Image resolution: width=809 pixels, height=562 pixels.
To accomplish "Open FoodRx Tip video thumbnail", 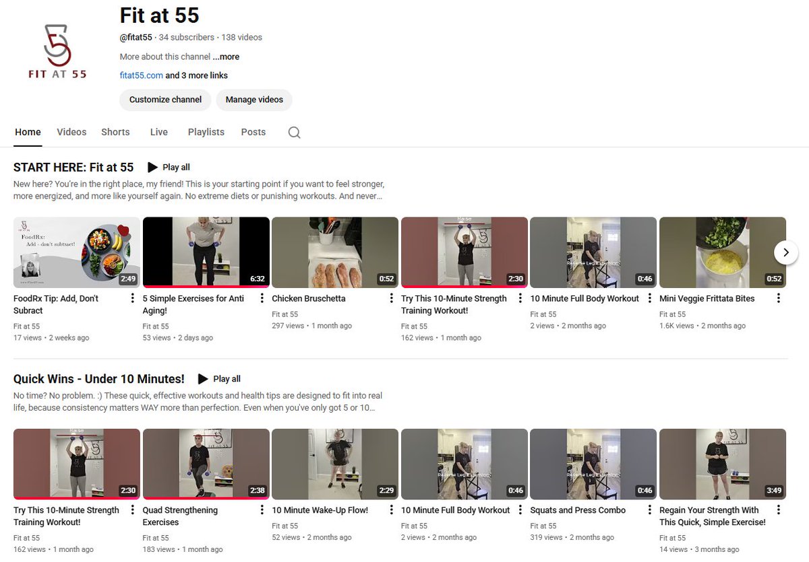I will click(x=77, y=252).
